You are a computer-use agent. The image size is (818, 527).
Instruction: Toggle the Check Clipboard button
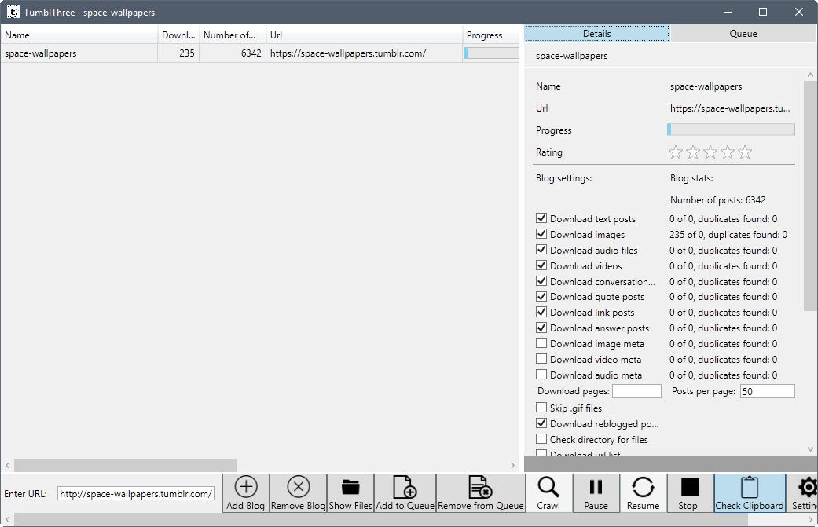[750, 493]
